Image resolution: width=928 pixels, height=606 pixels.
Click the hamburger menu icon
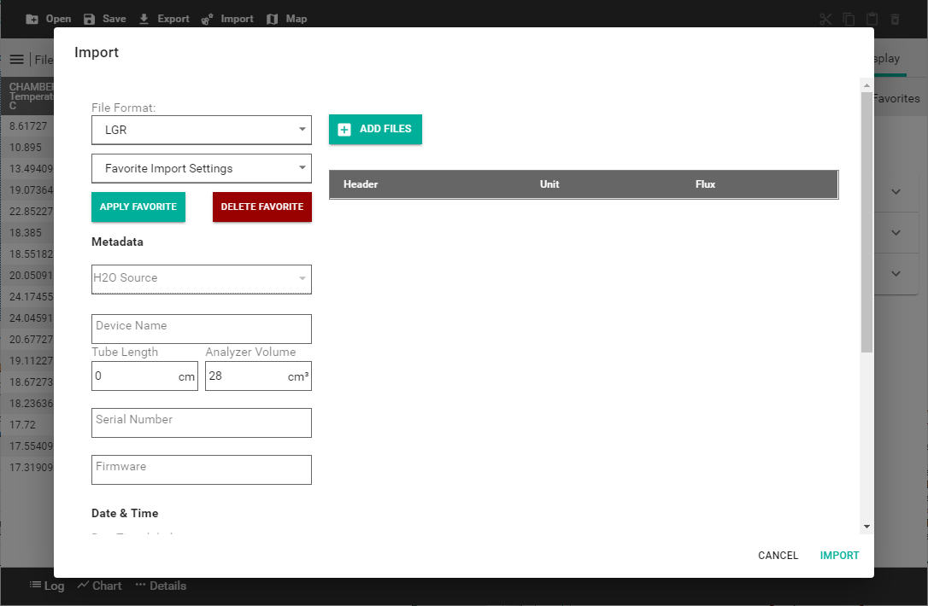tap(16, 60)
